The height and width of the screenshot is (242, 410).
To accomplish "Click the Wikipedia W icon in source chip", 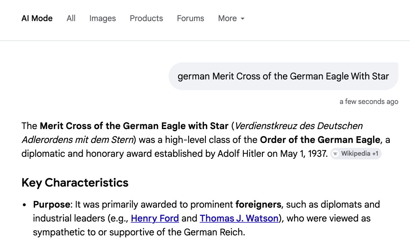I will 335,154.
